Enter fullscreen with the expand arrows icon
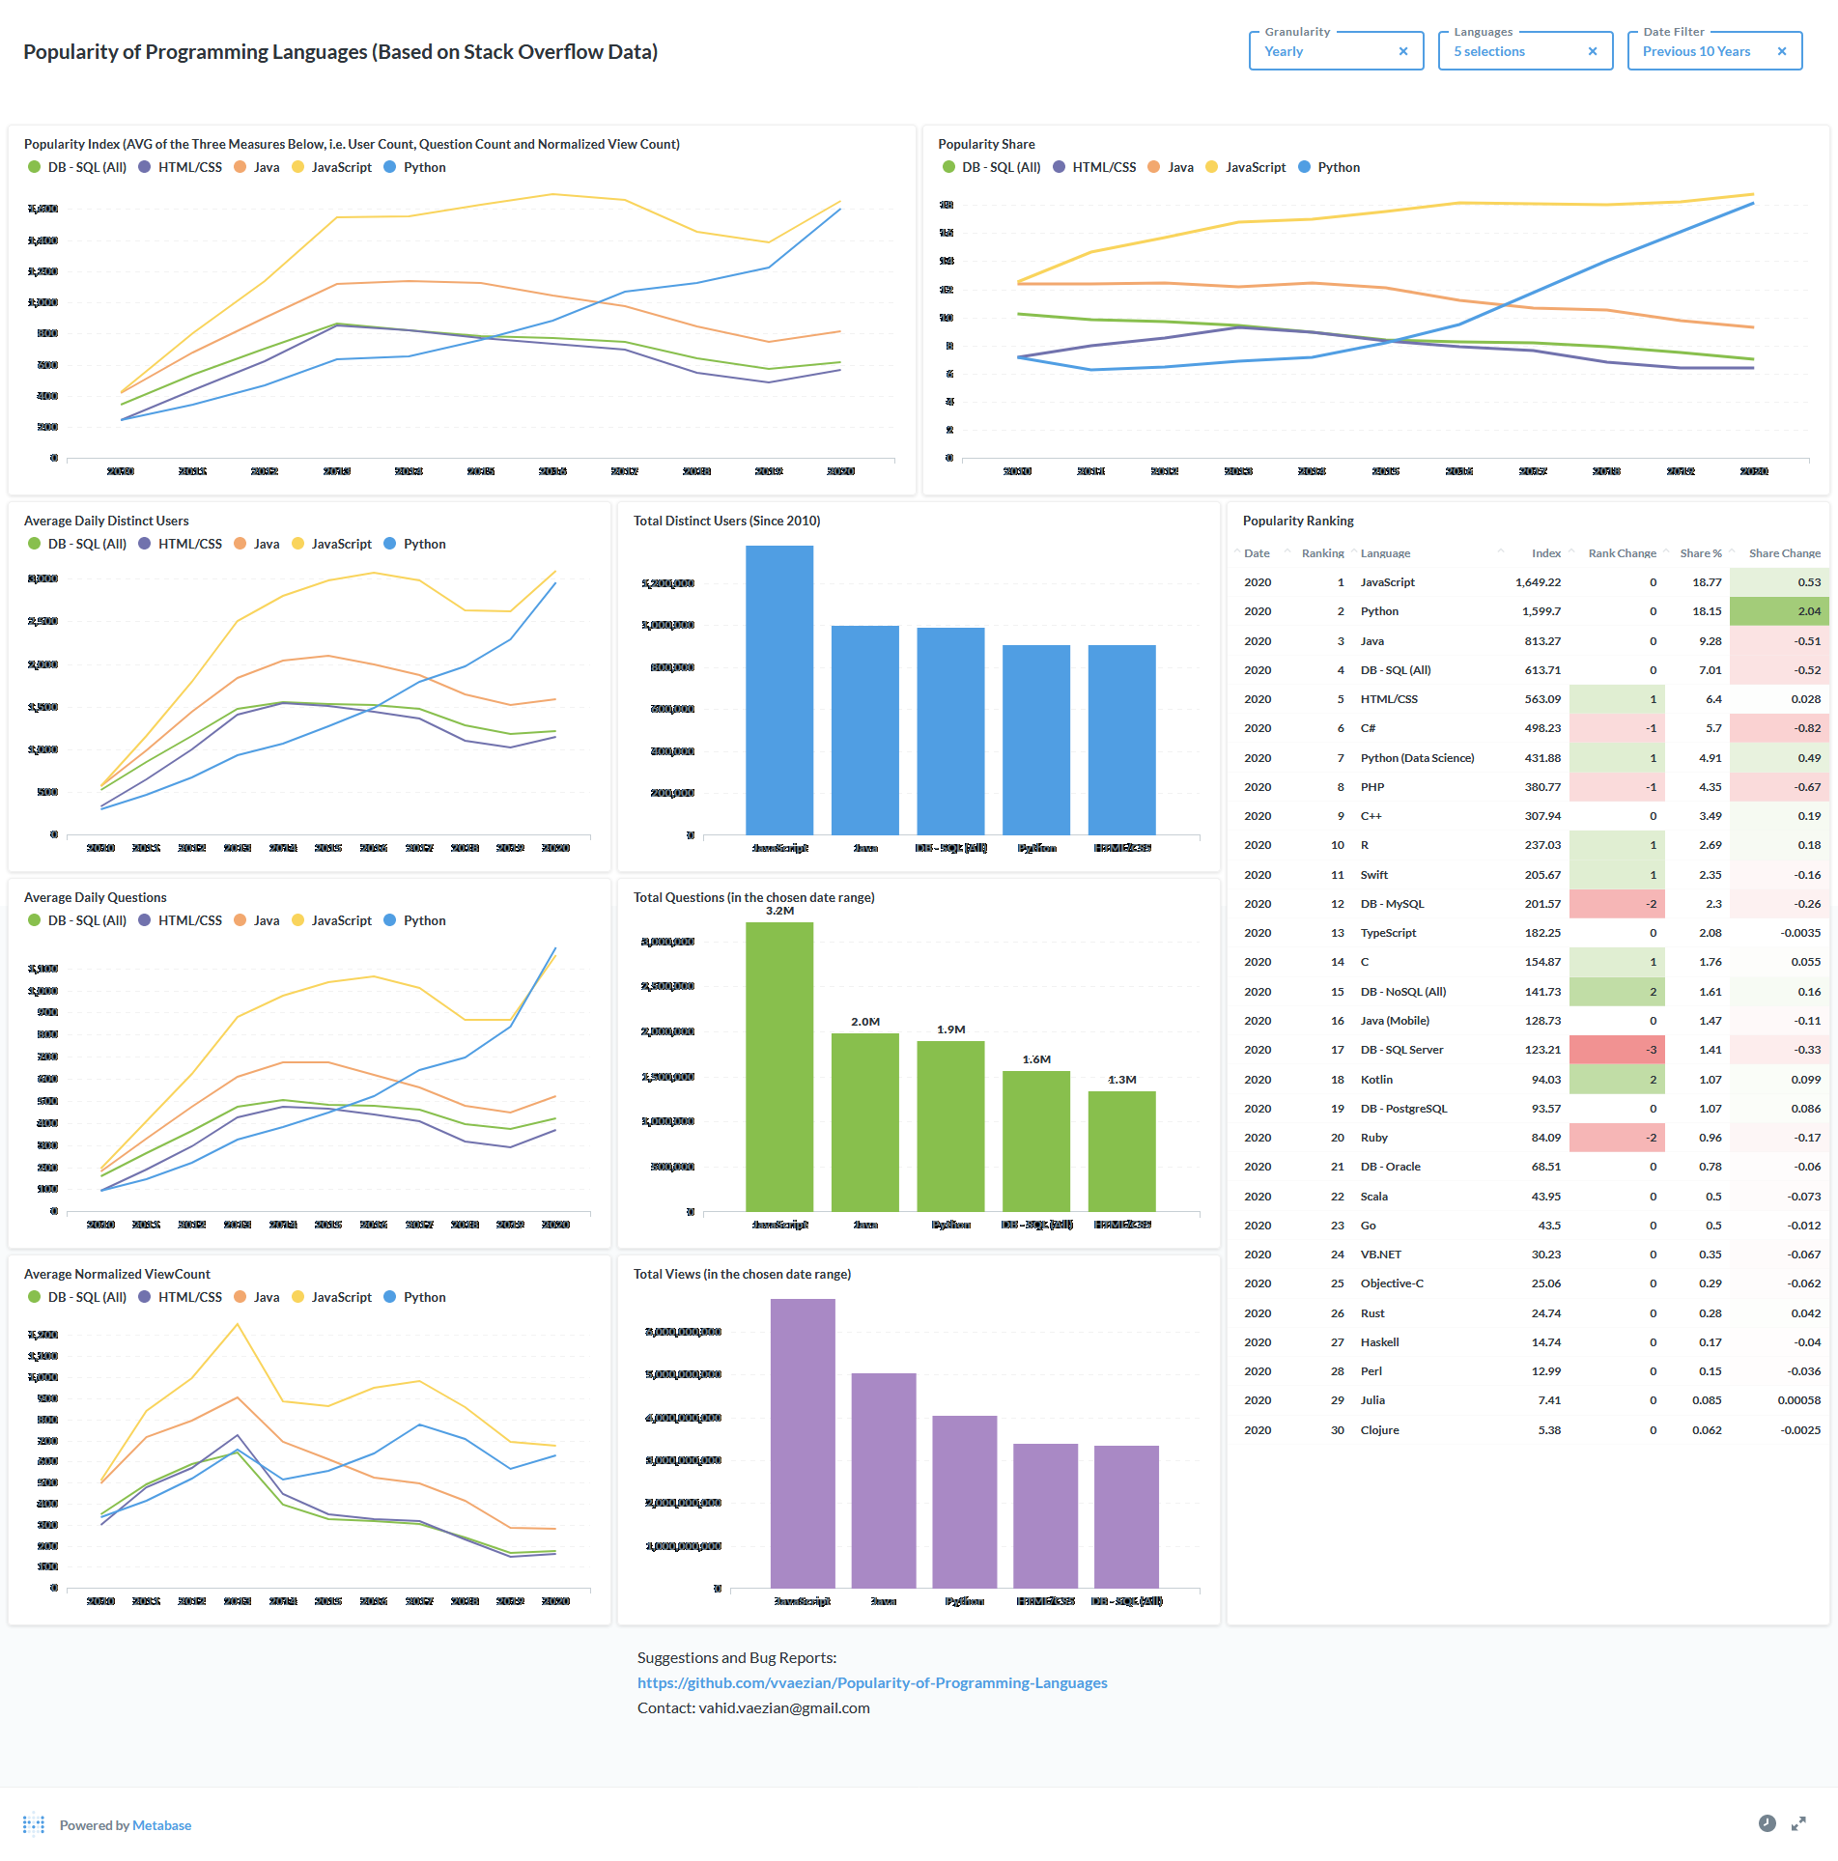Screen dimensions: 1838x1861 pyautogui.click(x=1798, y=1823)
